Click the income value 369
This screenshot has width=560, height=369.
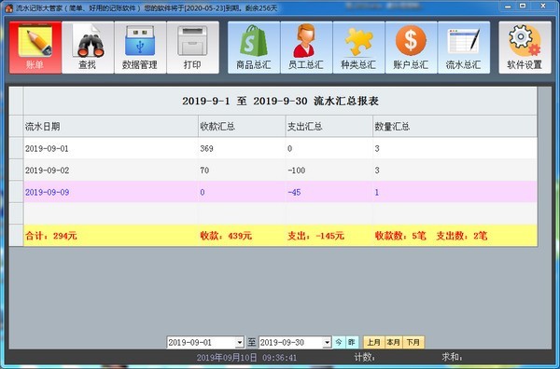pos(206,148)
